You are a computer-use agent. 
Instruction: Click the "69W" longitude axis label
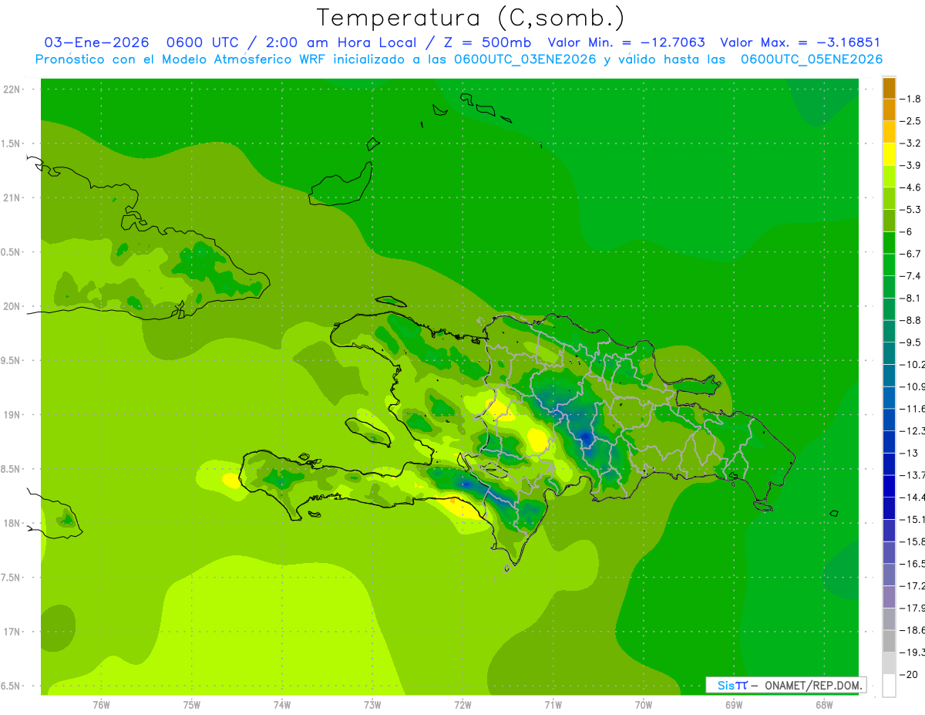click(733, 704)
